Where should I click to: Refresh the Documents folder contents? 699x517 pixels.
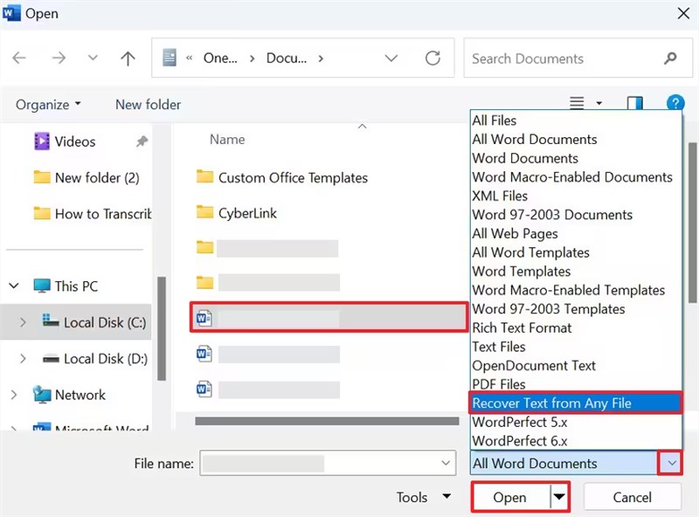(x=433, y=58)
